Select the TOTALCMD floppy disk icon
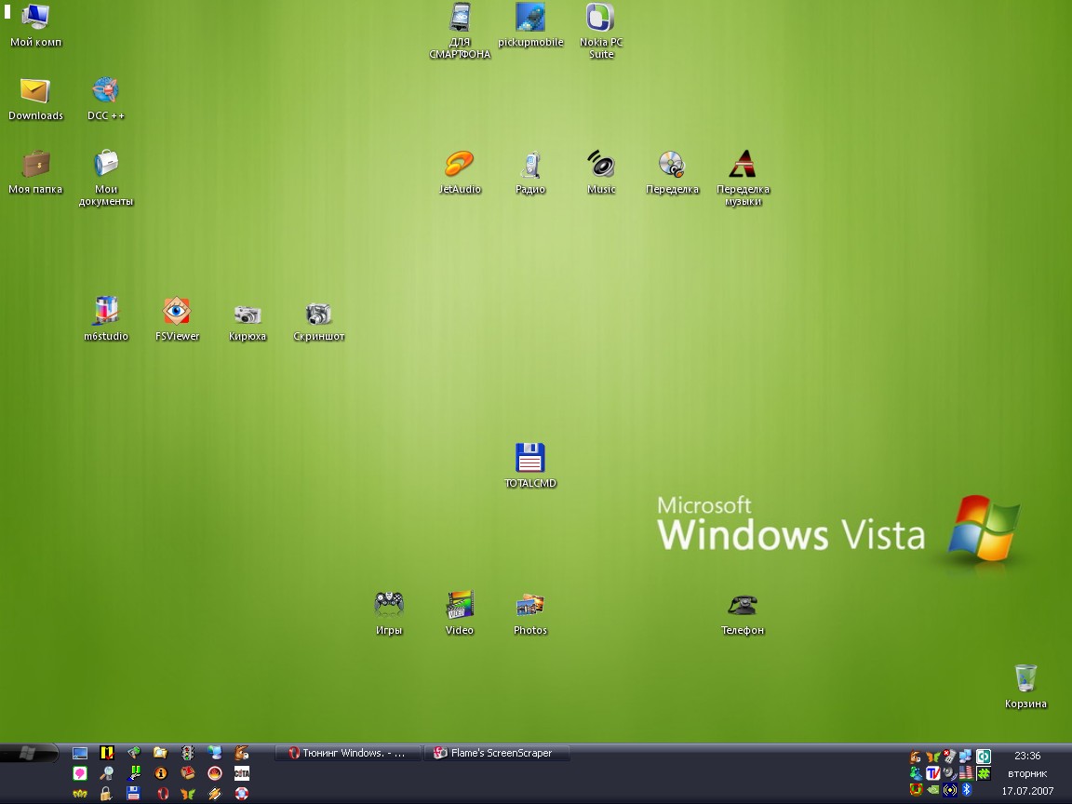Screen dimensions: 1072x804 click(x=529, y=459)
